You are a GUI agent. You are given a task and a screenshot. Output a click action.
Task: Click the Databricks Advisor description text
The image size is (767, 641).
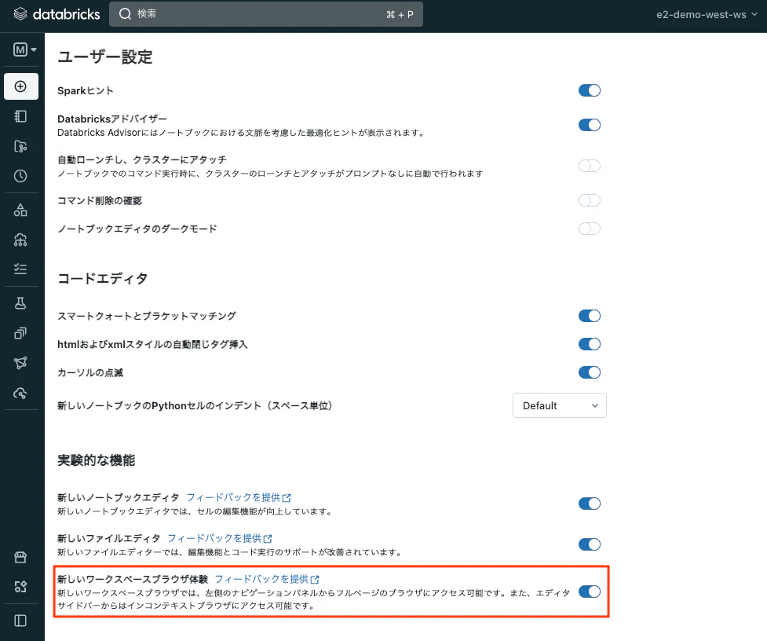(x=241, y=133)
